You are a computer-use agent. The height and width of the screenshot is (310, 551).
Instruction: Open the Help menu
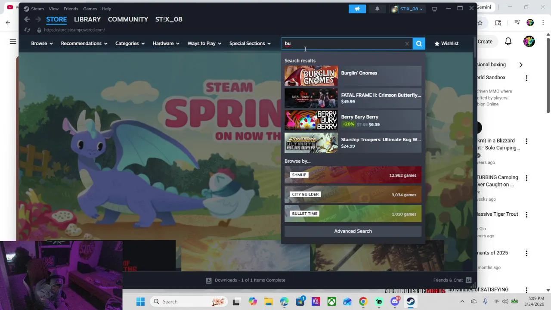click(x=106, y=9)
